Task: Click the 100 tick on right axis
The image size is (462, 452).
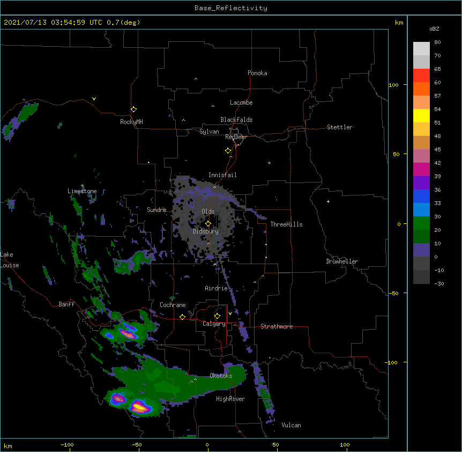Action: (x=393, y=85)
